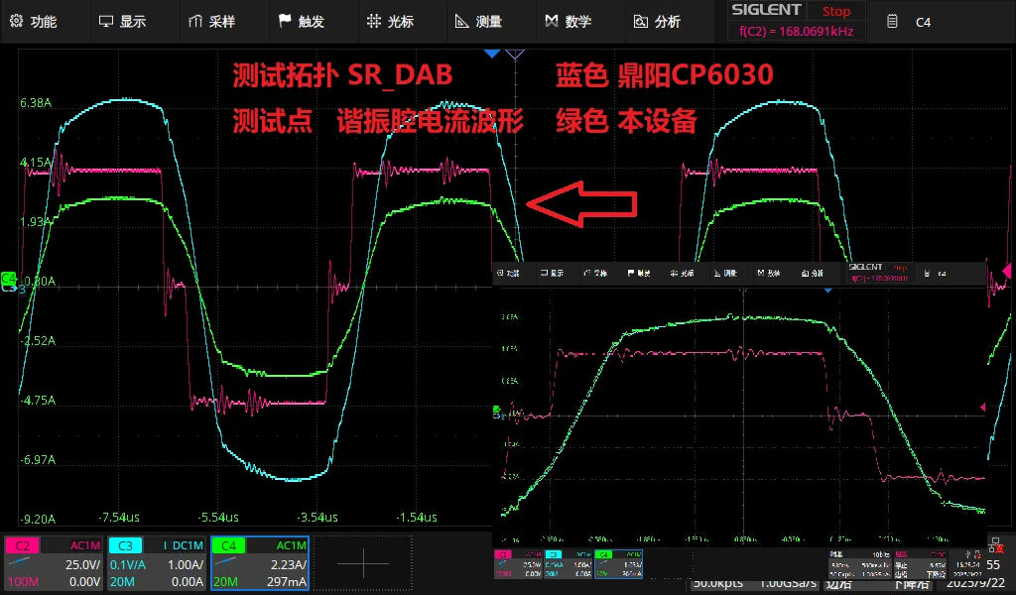Image resolution: width=1016 pixels, height=595 pixels.
Task: Click the -3.54us time axis label
Action: 317,518
